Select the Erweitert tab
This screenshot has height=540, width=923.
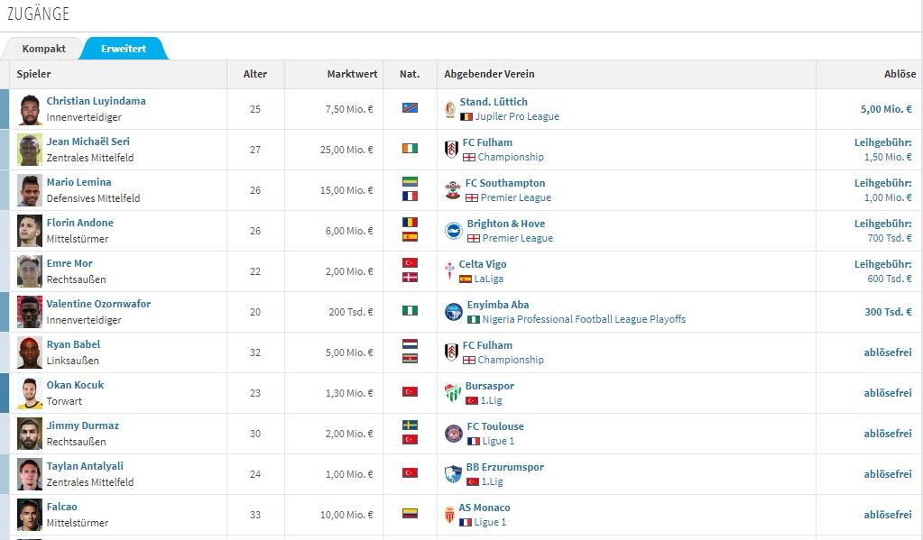click(x=124, y=49)
